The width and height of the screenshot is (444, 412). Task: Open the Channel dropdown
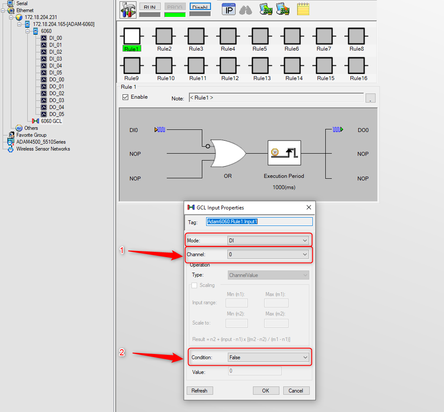268,254
